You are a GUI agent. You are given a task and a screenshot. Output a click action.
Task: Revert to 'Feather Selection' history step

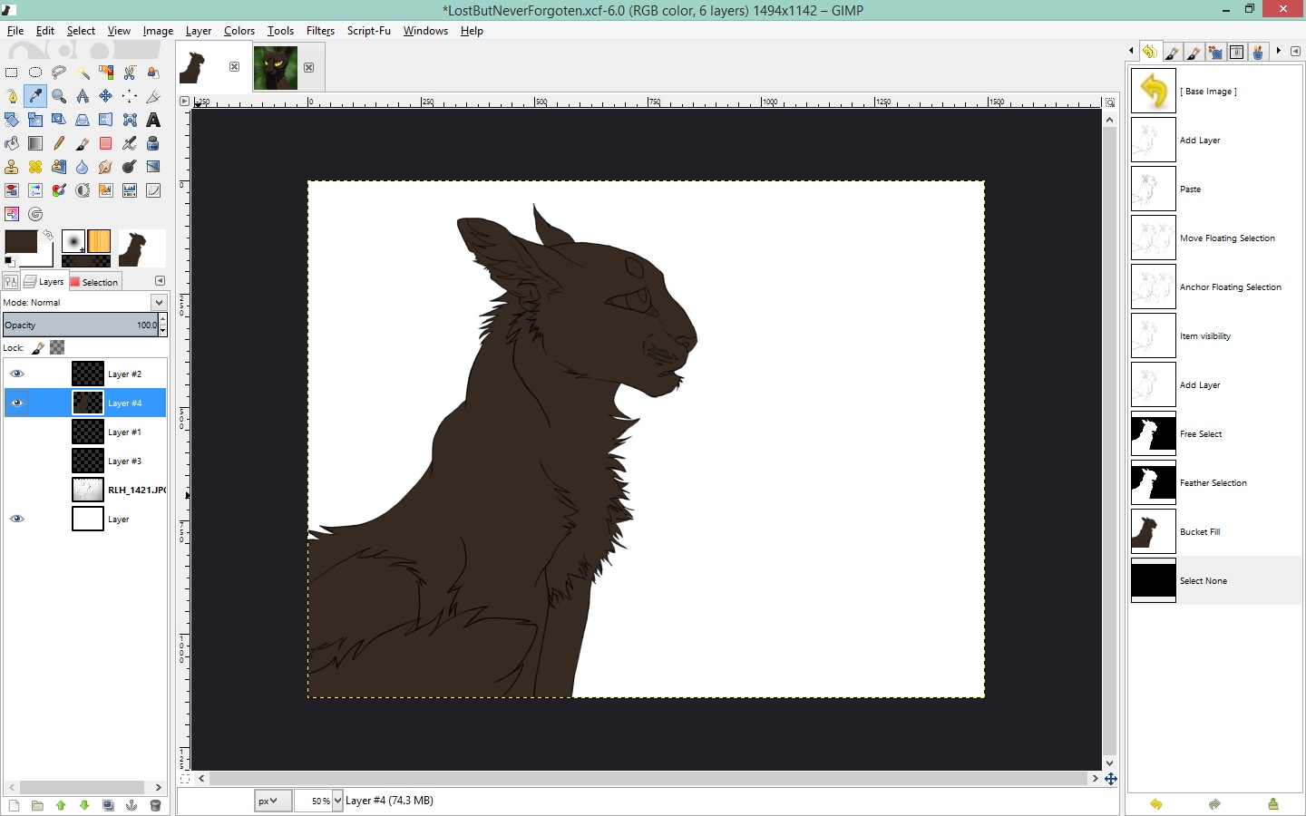pos(1215,483)
